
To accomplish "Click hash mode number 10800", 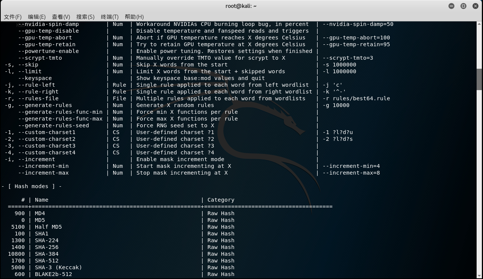I will 17,254.
